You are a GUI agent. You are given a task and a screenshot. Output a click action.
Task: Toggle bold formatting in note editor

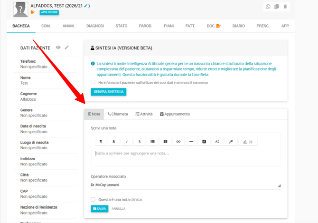(x=114, y=142)
